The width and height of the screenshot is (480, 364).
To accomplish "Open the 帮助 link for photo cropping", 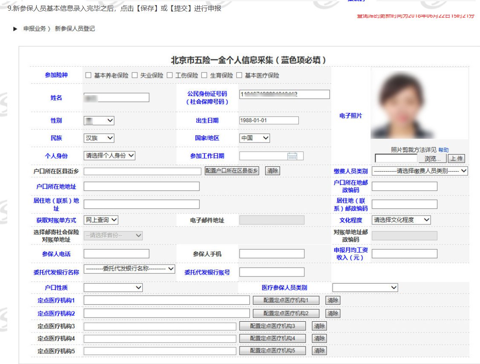I will point(443,150).
